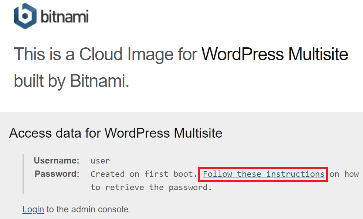Viewport: 363px width, 219px height.
Task: Click the words built by Bitnami
Action: tap(71, 81)
